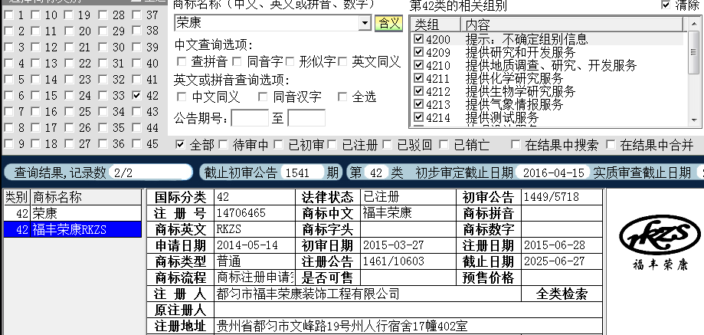704x335 pixels.
Task: Check the 待审中 status filter
Action: (223, 145)
